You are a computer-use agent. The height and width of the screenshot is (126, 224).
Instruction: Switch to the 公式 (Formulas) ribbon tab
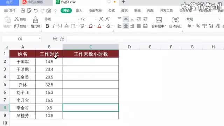(111, 10)
